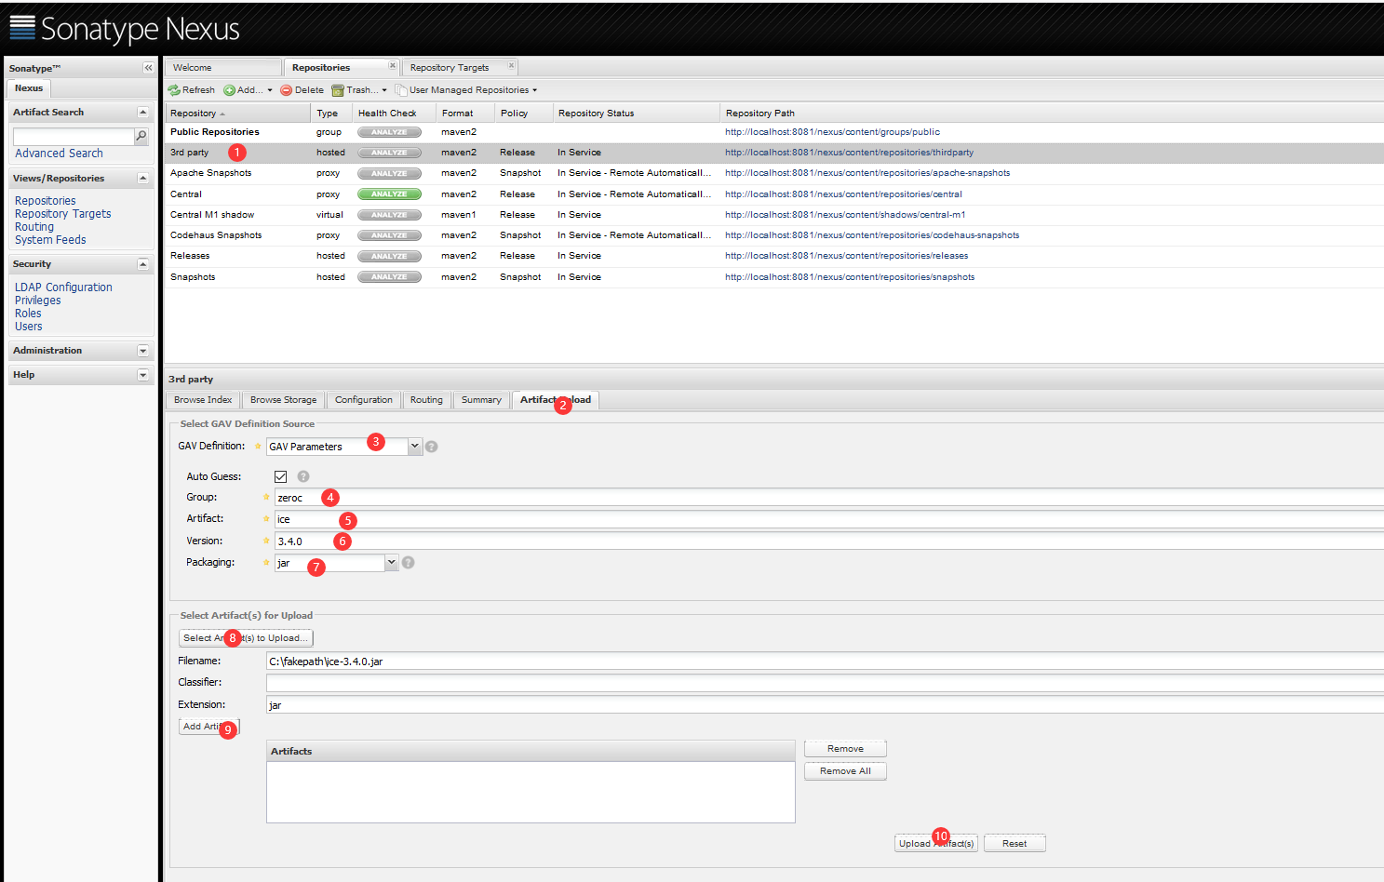The width and height of the screenshot is (1384, 882).
Task: Click the artifact search magnifier icon
Action: (141, 136)
